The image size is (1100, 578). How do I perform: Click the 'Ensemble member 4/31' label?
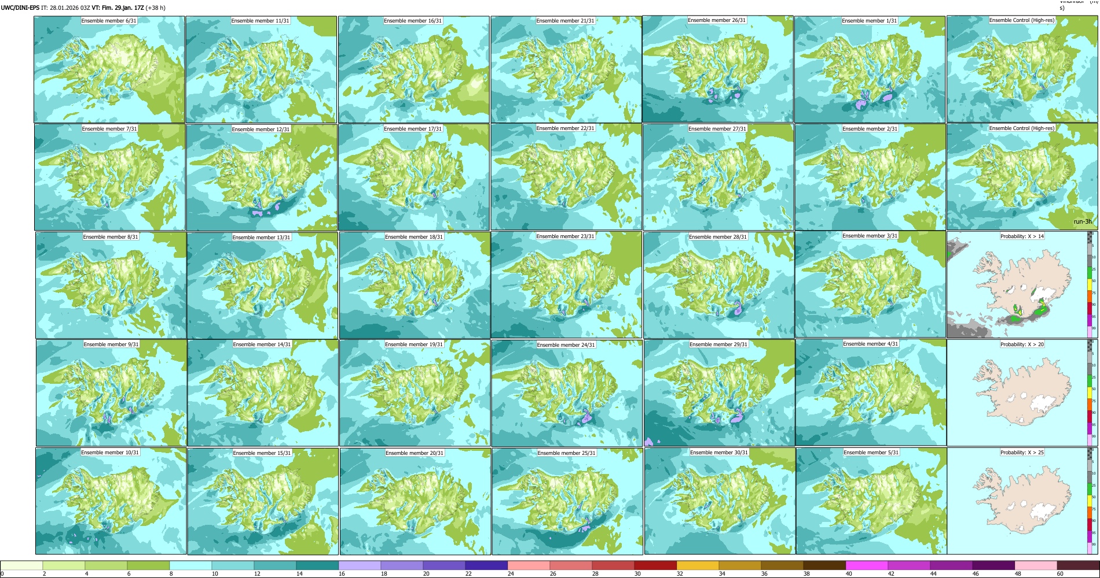tap(871, 344)
